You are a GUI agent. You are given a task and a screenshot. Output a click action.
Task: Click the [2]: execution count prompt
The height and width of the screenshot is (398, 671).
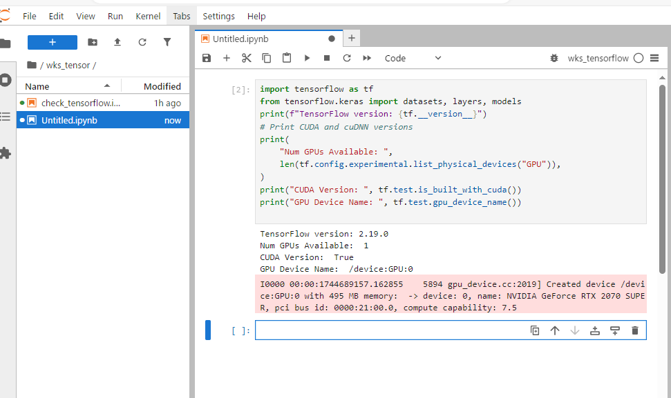pyautogui.click(x=241, y=90)
